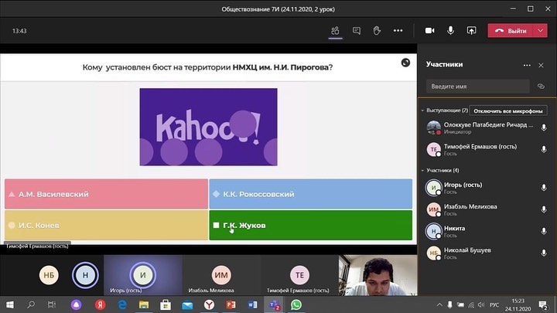Screen dimensions: 557x313
Task: Open the Mail app from the taskbar
Action: click(x=187, y=304)
